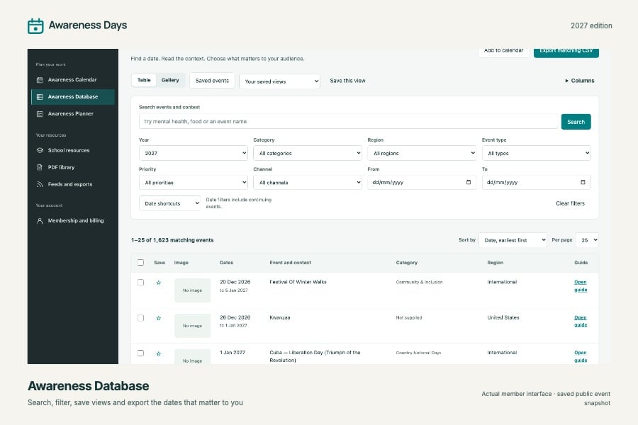This screenshot has height=425, width=638.
Task: Open the To date calendar picker icon
Action: point(583,182)
